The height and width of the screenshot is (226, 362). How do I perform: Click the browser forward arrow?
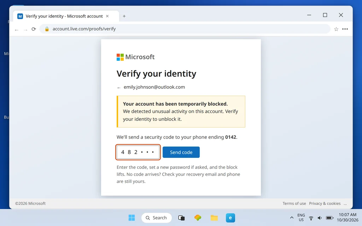(x=25, y=29)
